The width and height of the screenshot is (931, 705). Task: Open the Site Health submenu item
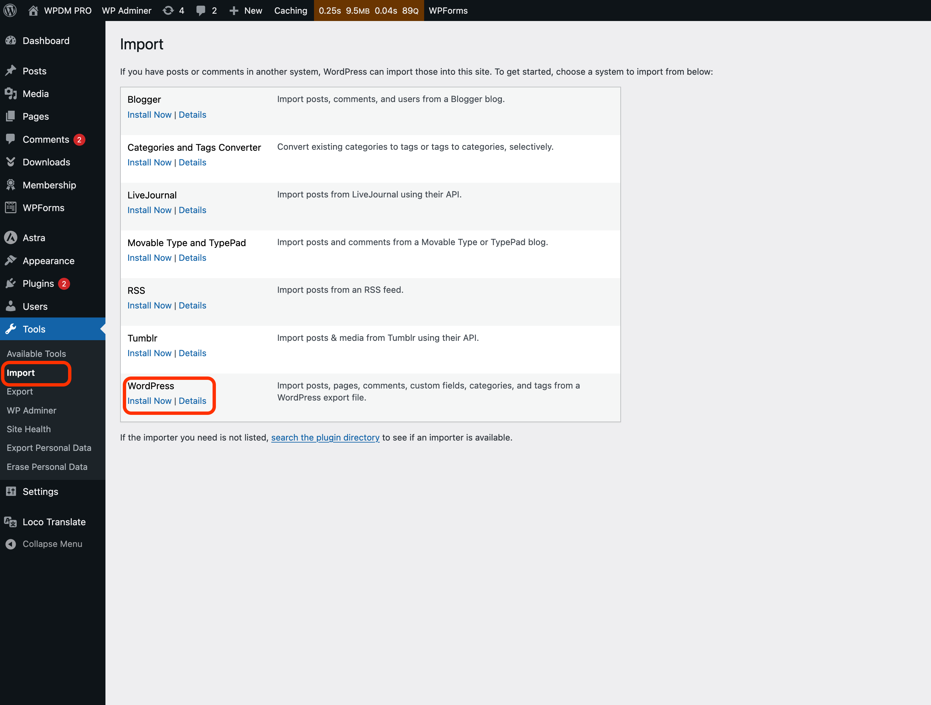[29, 429]
